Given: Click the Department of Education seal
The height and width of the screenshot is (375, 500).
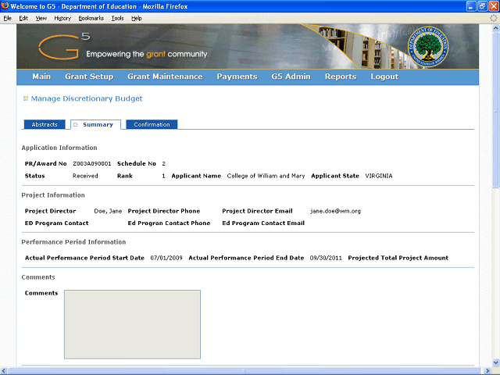Looking at the screenshot, I should 427,47.
